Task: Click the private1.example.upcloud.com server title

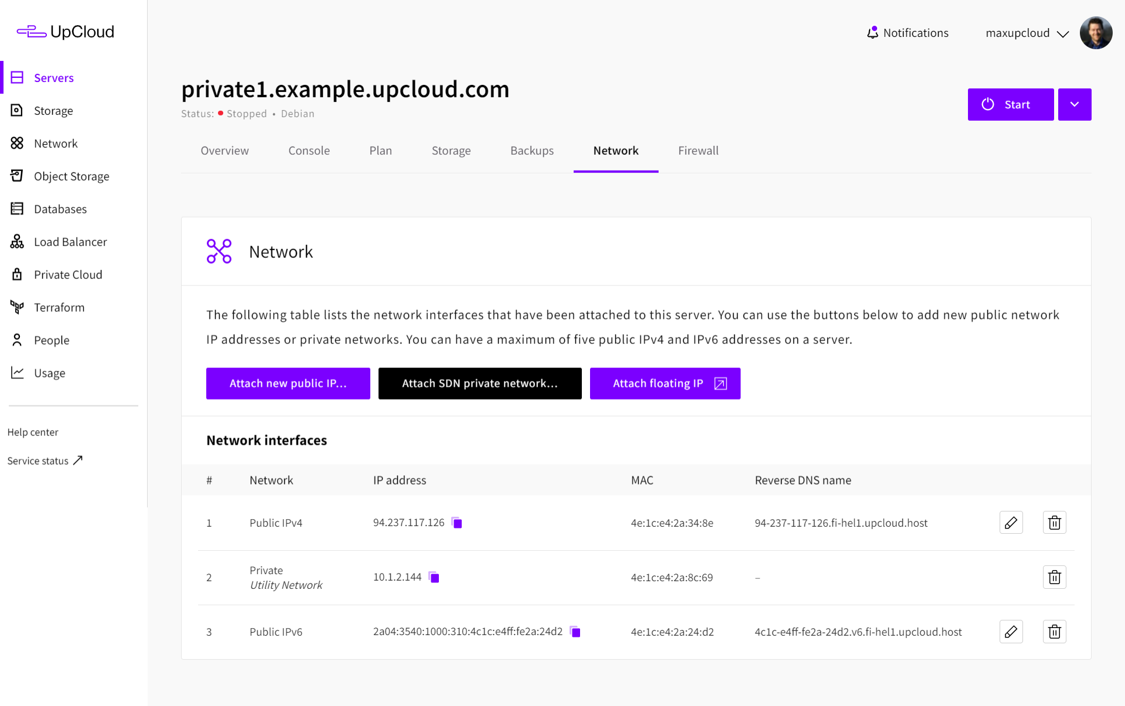Action: coord(345,89)
